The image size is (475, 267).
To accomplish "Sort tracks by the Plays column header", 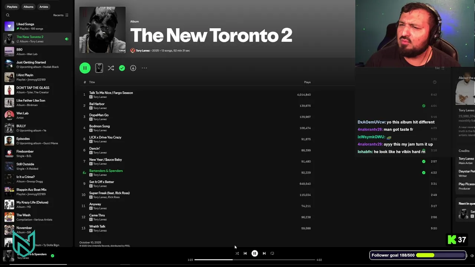I will [x=307, y=82].
